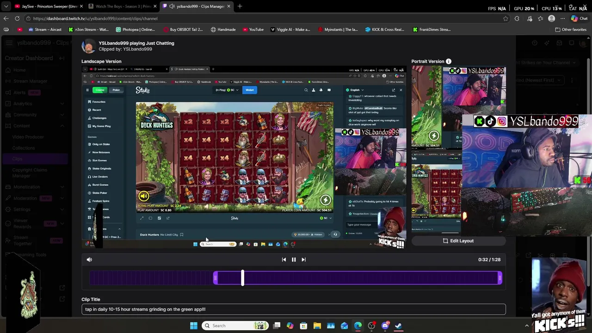Refresh the current page
The image size is (592, 333).
pyautogui.click(x=17, y=18)
